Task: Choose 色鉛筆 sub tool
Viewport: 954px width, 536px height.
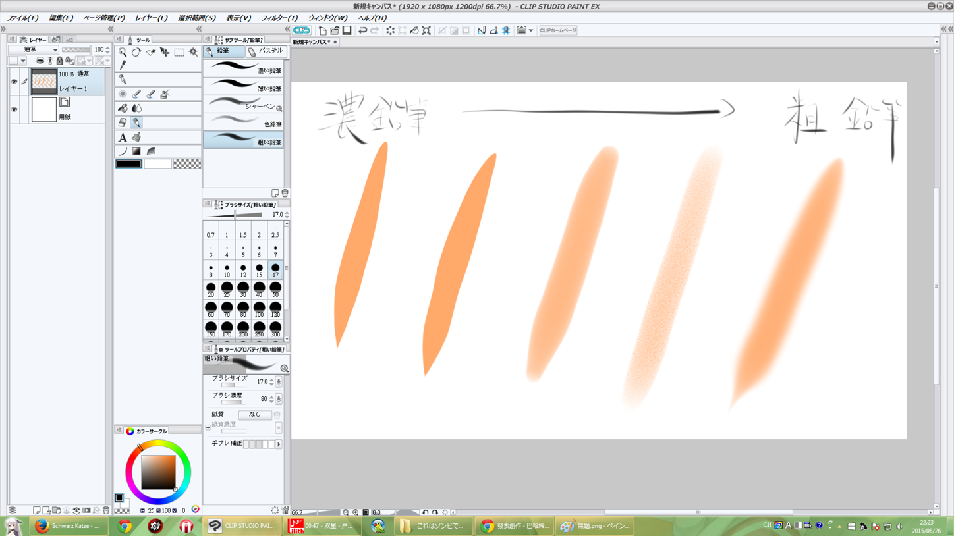Action: click(x=243, y=122)
